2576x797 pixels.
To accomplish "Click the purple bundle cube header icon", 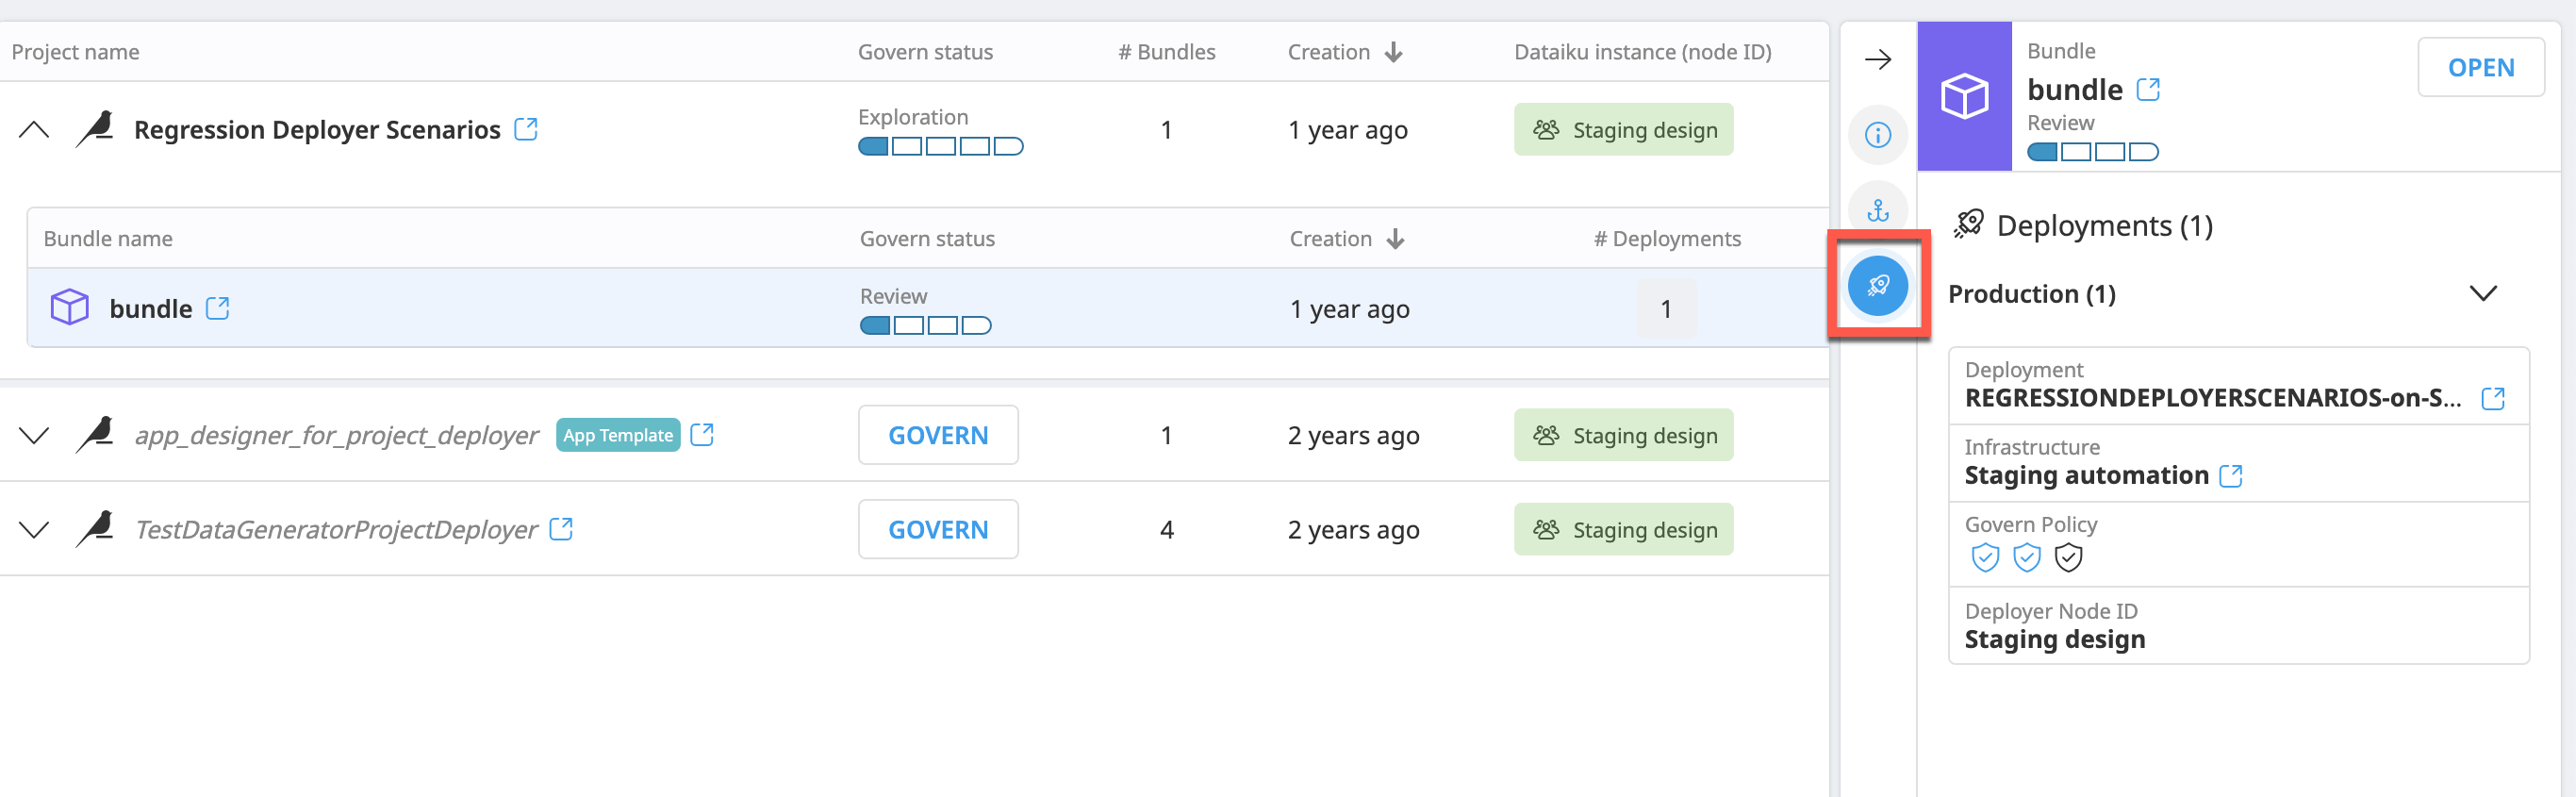I will (1964, 96).
